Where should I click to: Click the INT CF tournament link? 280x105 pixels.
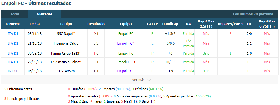click(13, 71)
